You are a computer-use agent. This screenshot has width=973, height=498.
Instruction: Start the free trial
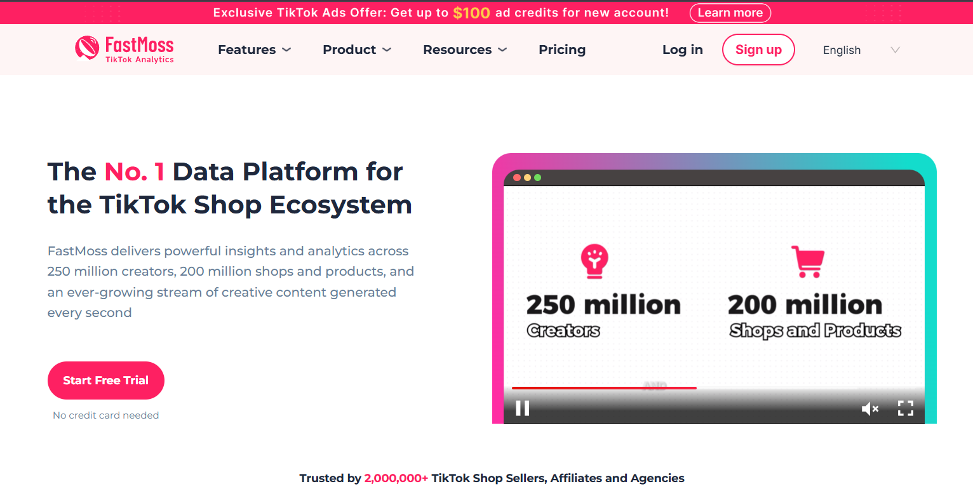tap(106, 380)
